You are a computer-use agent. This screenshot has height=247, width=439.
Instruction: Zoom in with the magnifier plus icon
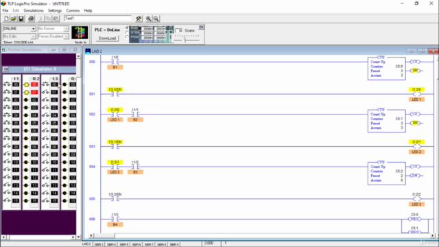pos(148,19)
